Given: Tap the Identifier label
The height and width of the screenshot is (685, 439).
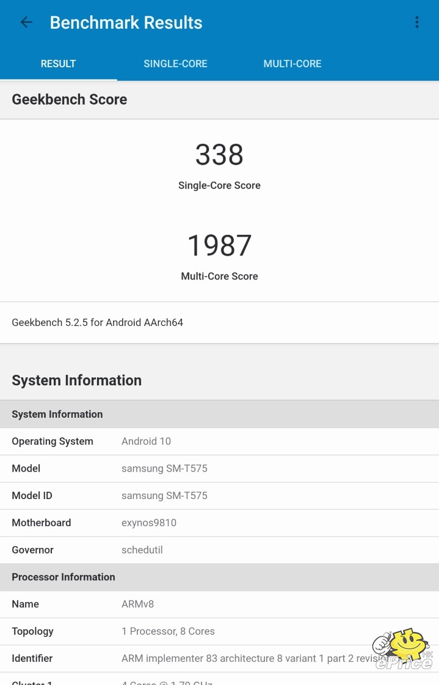Looking at the screenshot, I should [32, 658].
